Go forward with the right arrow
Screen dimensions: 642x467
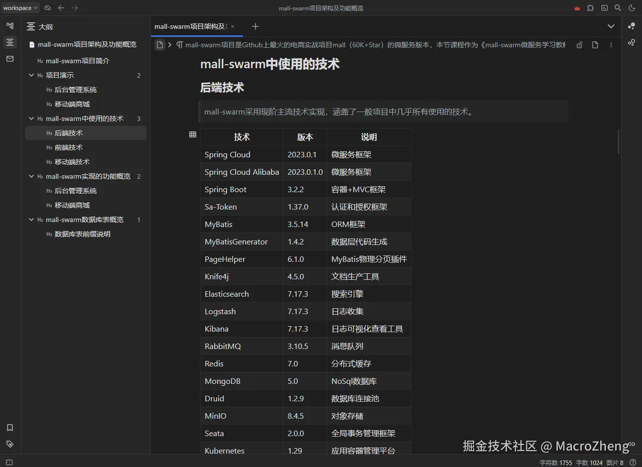click(75, 8)
